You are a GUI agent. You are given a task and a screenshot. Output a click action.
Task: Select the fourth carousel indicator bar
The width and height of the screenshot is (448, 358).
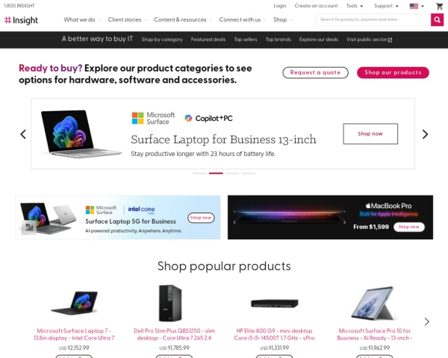pos(249,173)
